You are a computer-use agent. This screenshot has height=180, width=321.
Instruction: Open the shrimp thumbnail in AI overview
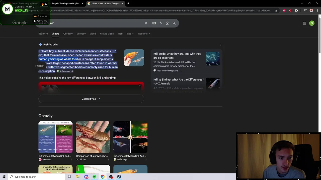pos(134,58)
